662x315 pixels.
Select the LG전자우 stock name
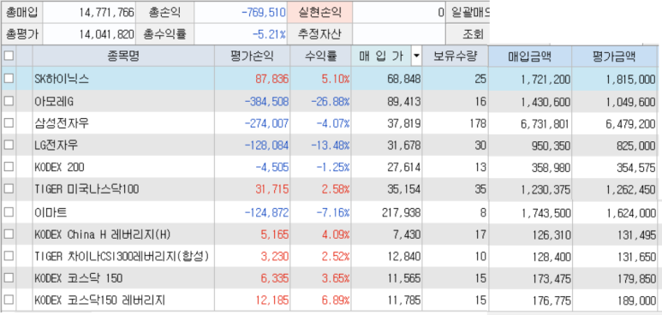coord(57,146)
